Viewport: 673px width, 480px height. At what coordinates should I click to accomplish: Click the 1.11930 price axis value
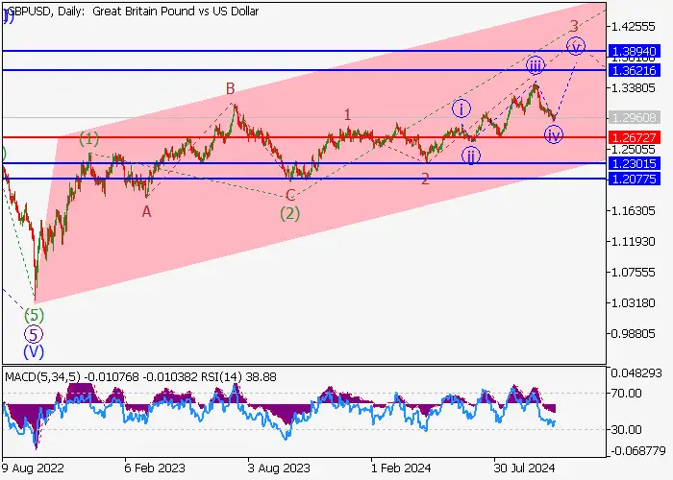pyautogui.click(x=633, y=242)
